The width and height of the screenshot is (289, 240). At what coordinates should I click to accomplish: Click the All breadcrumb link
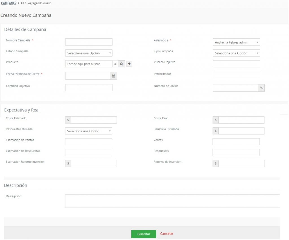(x=22, y=3)
